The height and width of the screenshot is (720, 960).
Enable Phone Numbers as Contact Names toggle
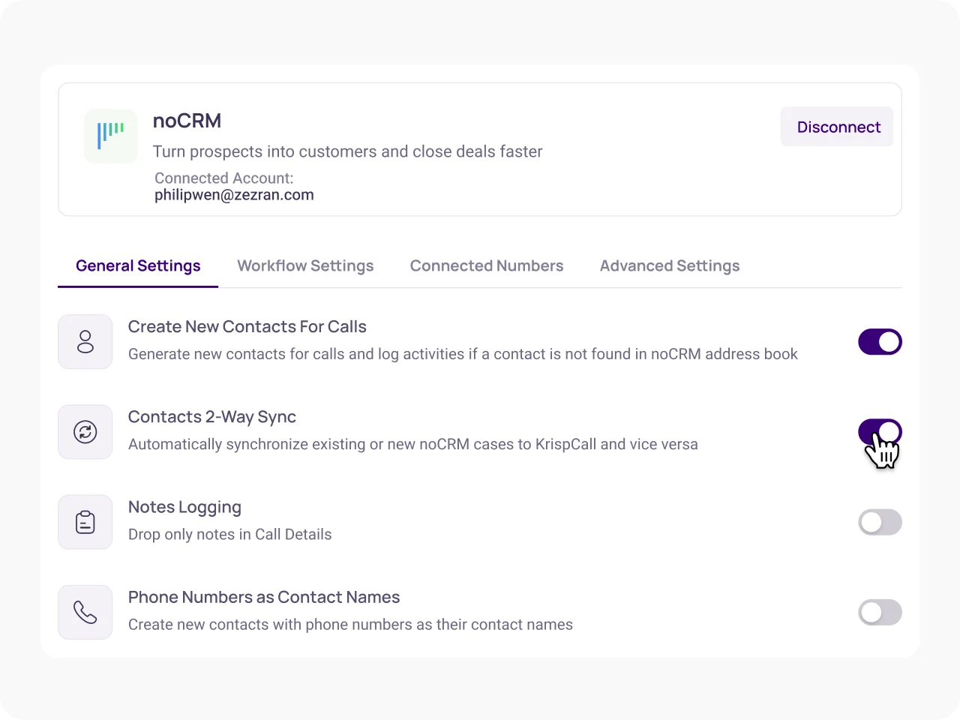[880, 612]
